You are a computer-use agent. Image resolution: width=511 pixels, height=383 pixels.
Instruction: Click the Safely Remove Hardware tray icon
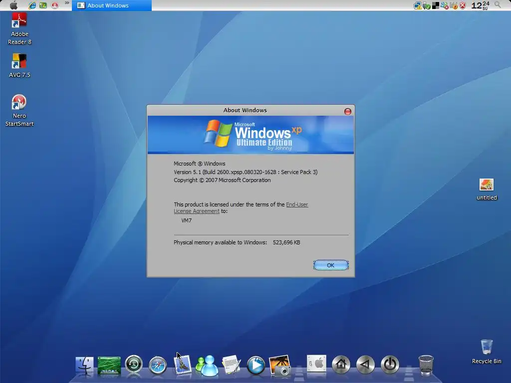coord(427,5)
